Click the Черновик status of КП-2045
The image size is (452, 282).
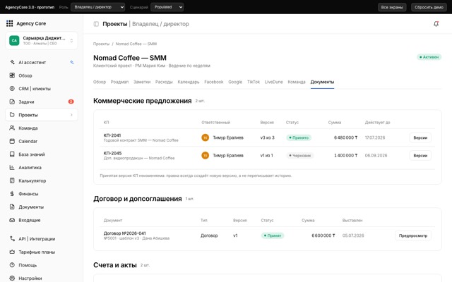pyautogui.click(x=299, y=155)
